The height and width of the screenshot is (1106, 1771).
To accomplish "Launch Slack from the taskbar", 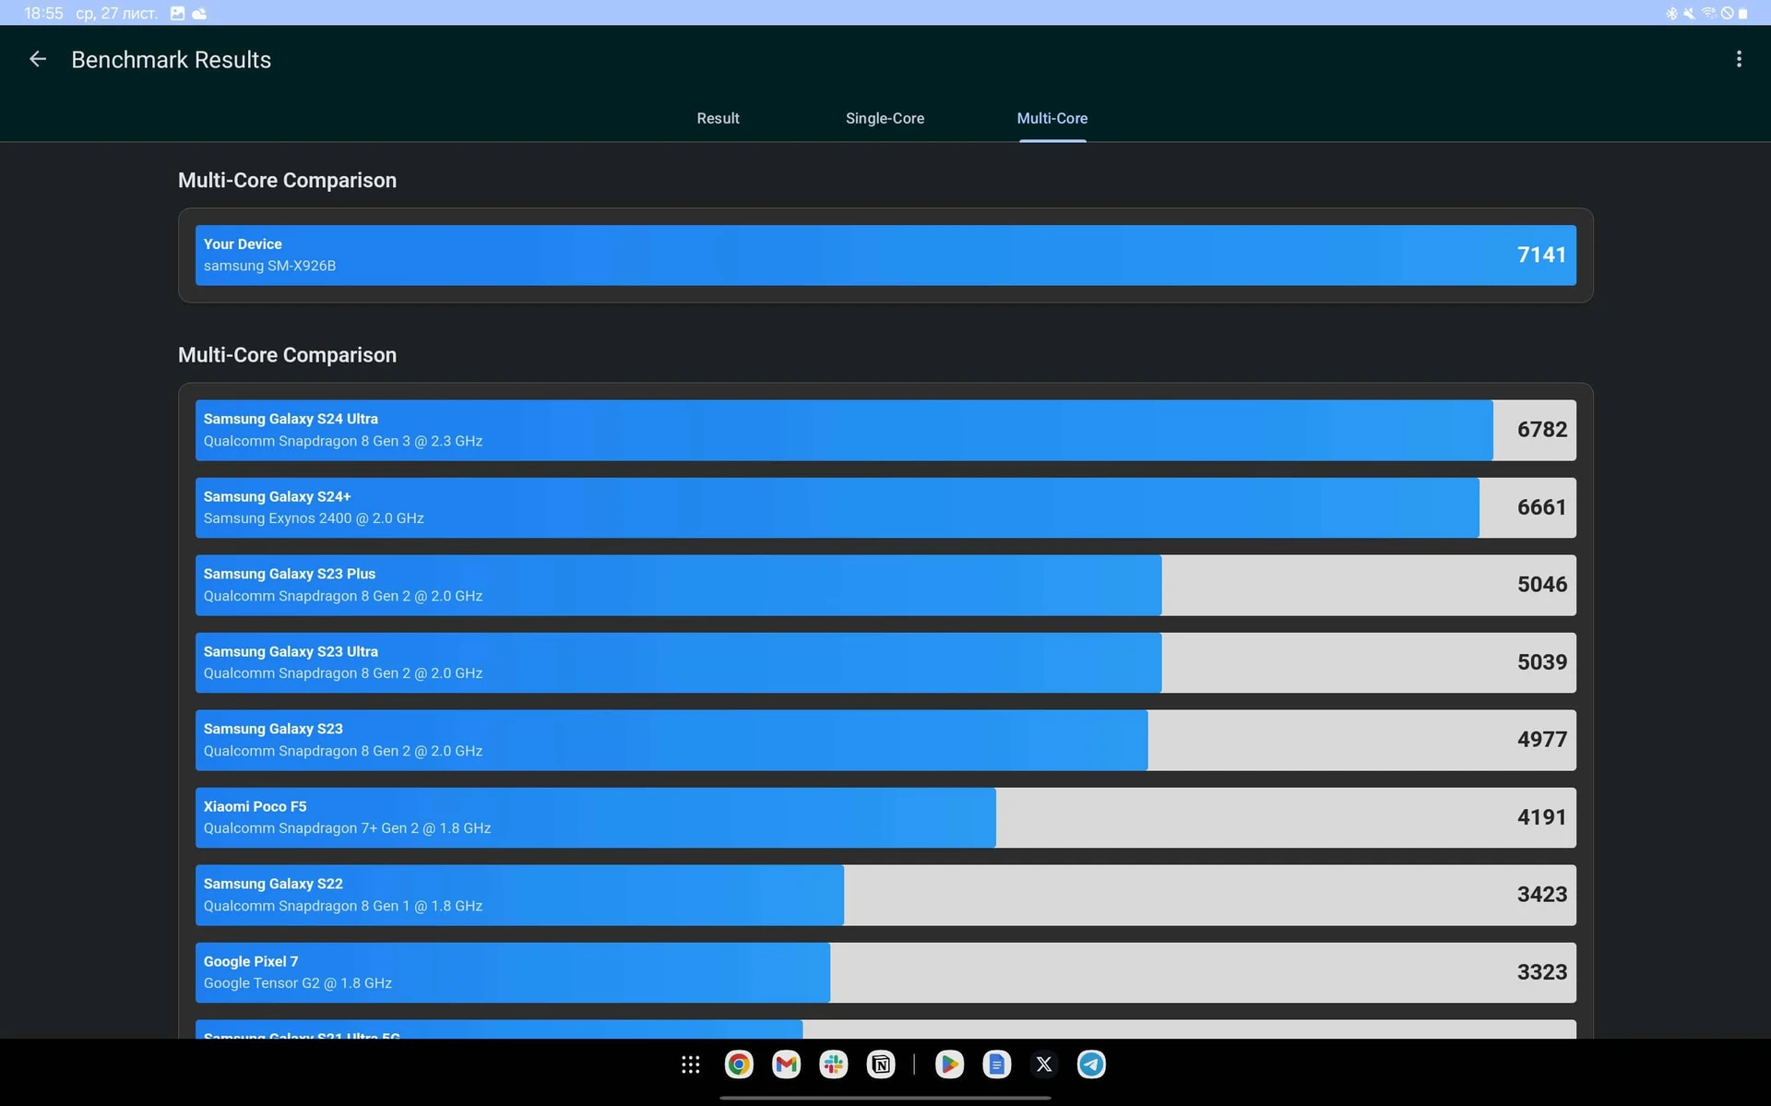I will point(834,1064).
